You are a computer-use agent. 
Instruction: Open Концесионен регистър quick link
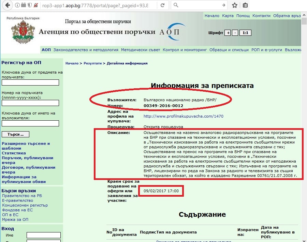click(x=25, y=206)
